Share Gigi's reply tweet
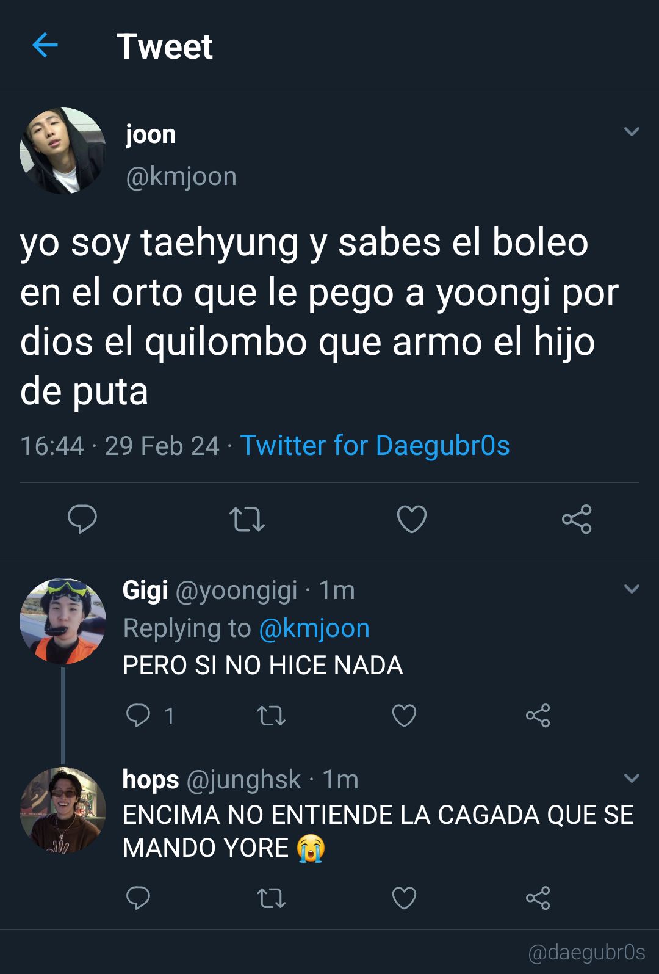 click(x=538, y=715)
